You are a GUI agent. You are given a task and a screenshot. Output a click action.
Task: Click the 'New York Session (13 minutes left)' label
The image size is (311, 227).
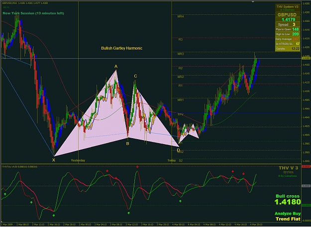click(33, 13)
